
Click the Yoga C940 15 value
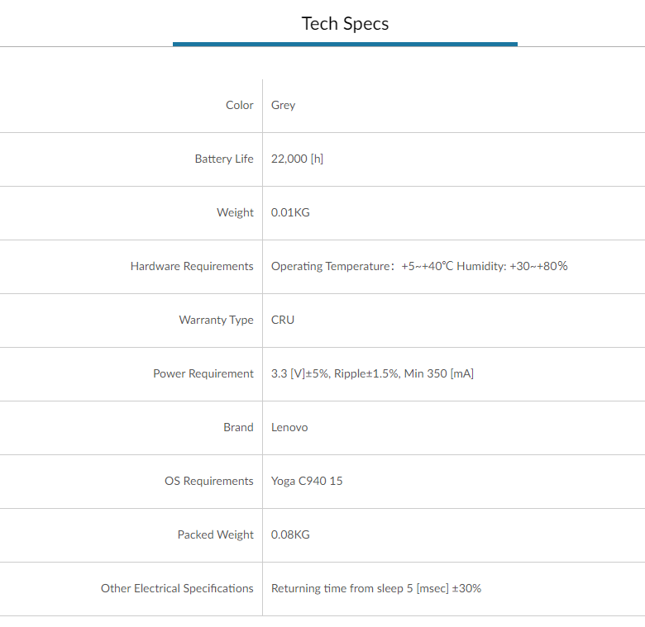[x=307, y=481]
